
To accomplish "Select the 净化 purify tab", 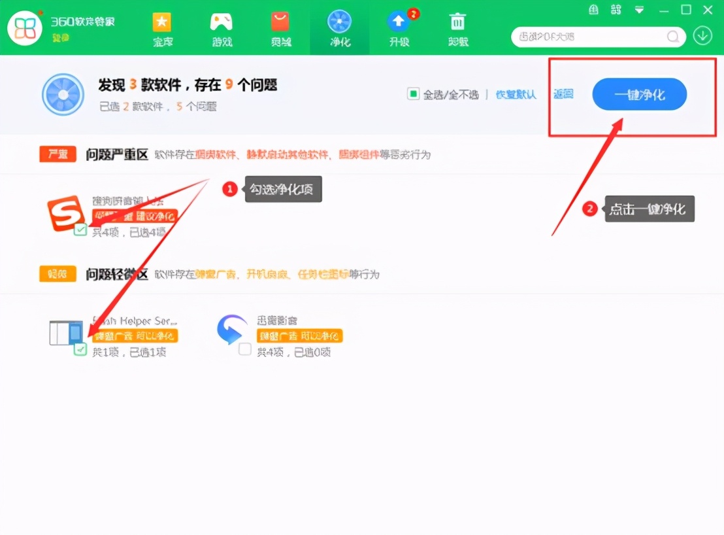I will [340, 29].
